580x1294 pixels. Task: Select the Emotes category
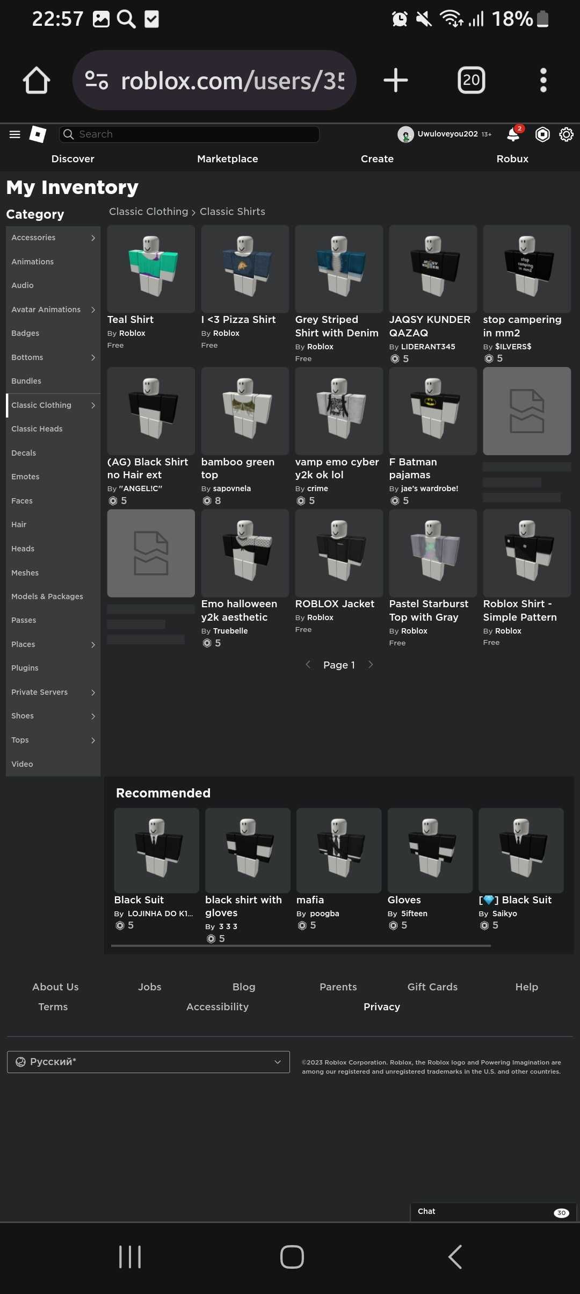53,477
